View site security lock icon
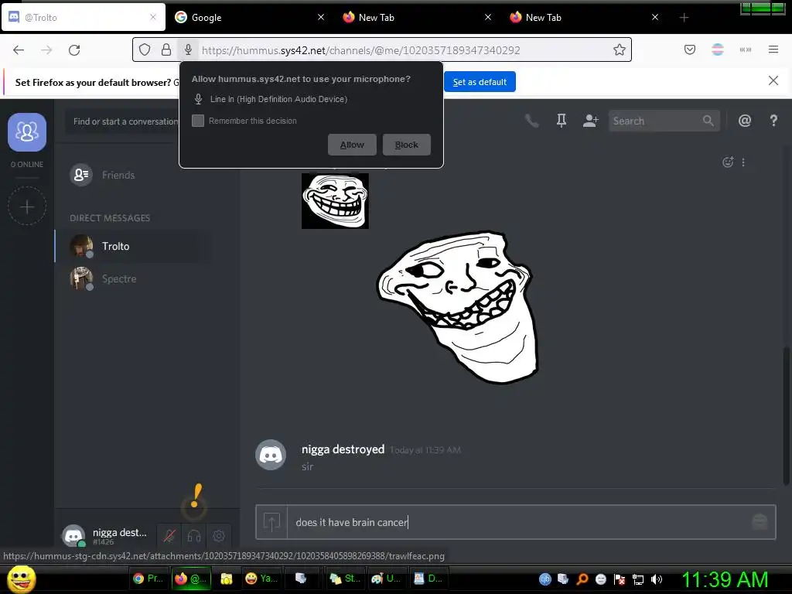The height and width of the screenshot is (594, 792). click(166, 49)
